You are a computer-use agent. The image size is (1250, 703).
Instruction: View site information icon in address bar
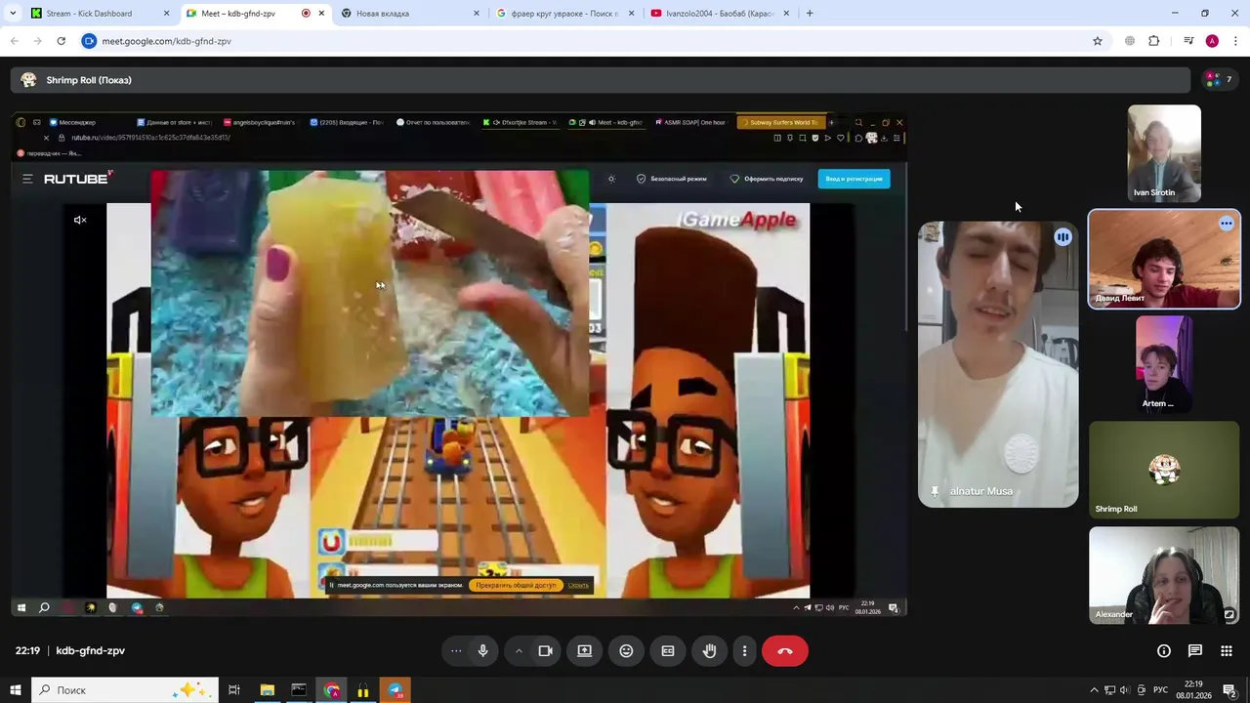tap(89, 41)
